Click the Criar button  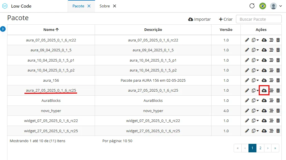pos(226,19)
